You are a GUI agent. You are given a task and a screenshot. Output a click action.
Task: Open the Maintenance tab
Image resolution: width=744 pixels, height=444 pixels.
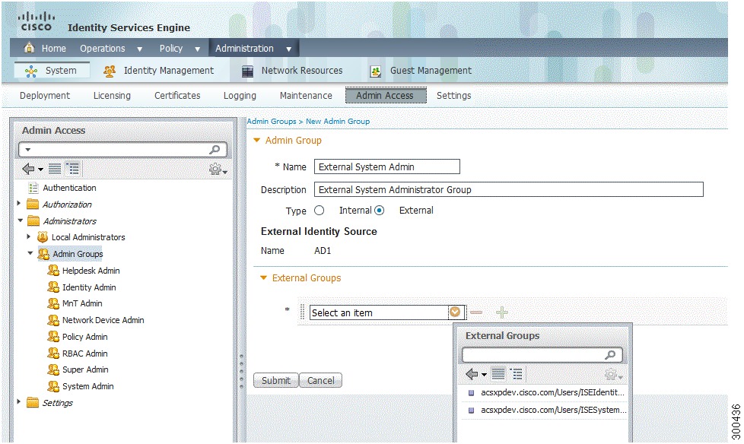pyautogui.click(x=306, y=96)
